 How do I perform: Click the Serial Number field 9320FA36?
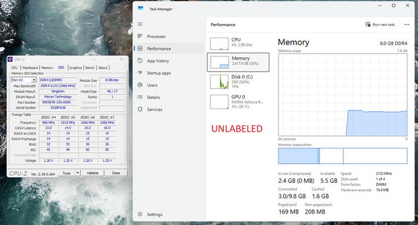coord(58,107)
